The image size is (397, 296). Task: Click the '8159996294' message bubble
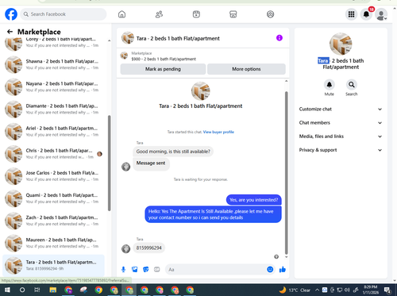coord(149,248)
